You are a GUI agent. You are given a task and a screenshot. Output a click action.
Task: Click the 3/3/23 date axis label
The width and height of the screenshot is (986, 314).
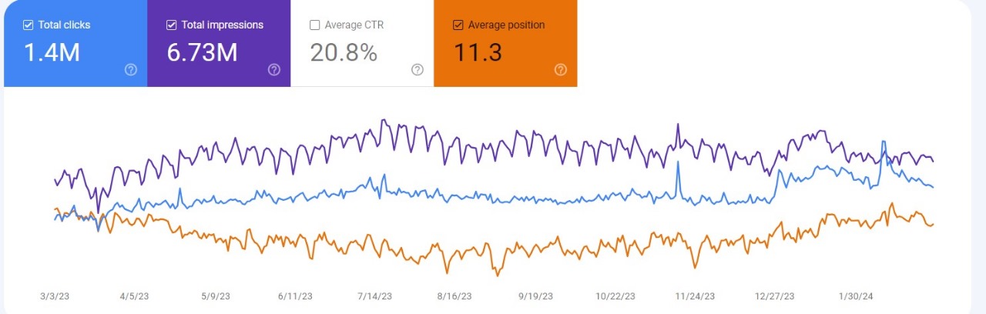[55, 296]
